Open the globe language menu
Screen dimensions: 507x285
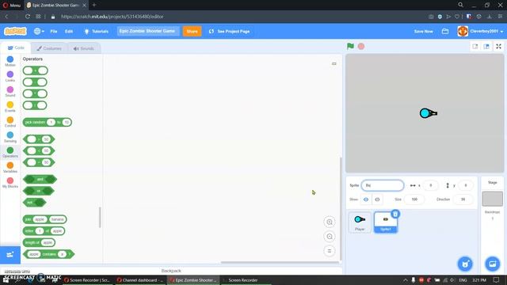(x=39, y=32)
